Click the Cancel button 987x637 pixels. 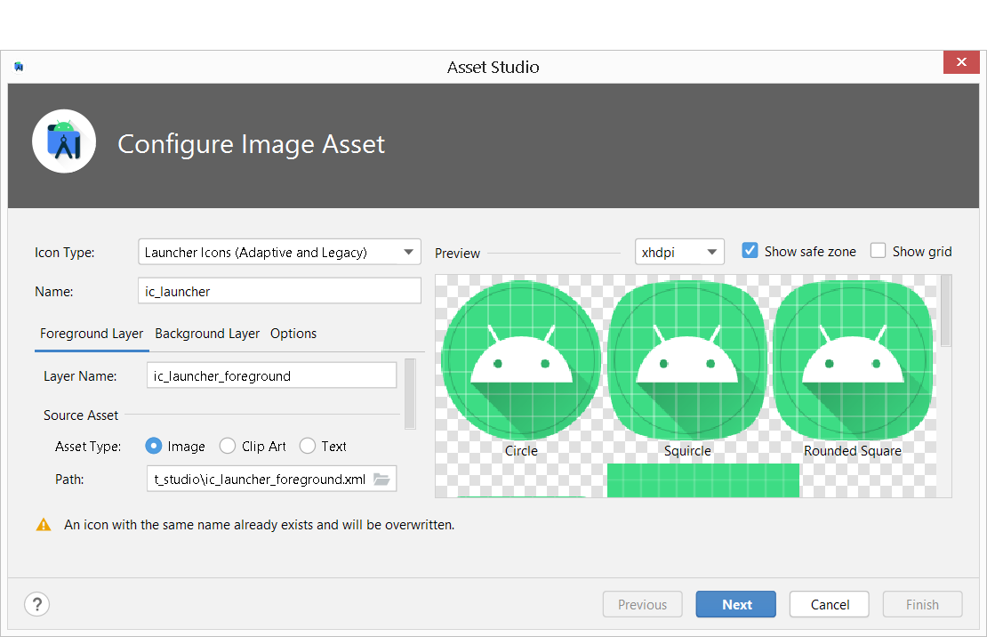tap(829, 604)
